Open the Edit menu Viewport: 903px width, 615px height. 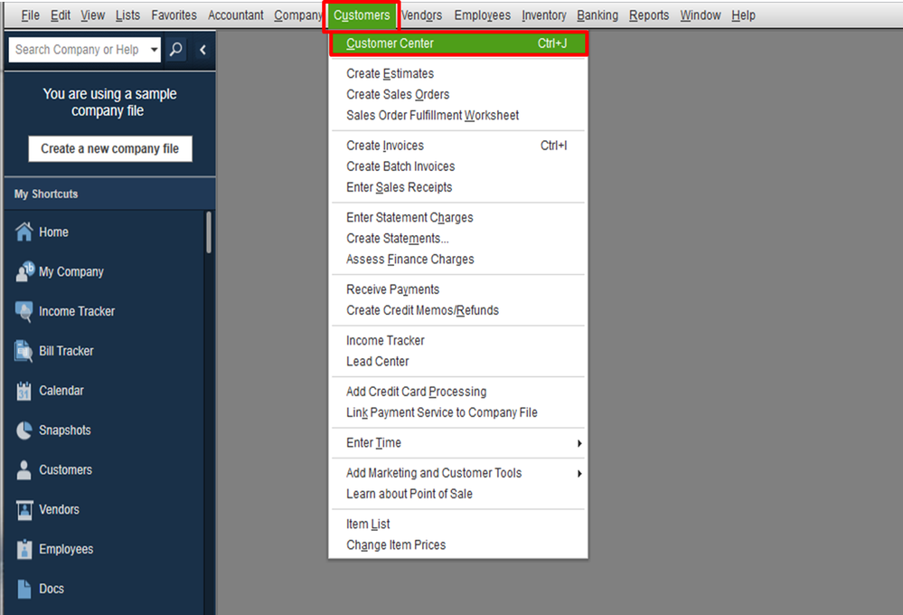(61, 15)
